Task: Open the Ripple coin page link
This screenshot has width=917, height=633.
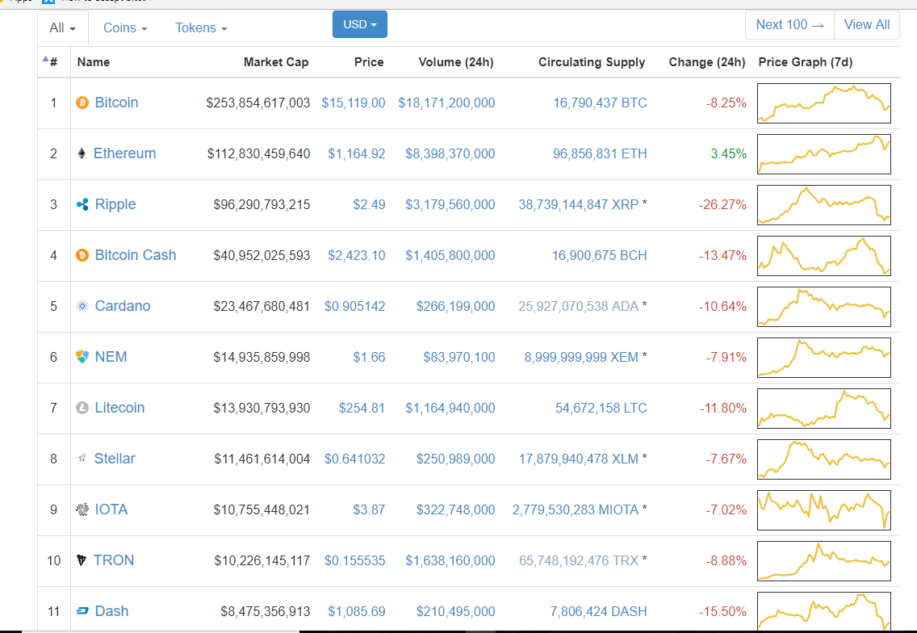Action: [115, 205]
